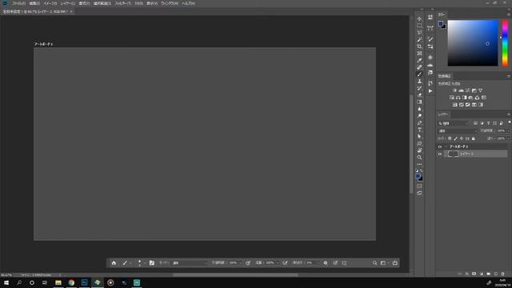Select the Brush tool in tools panel
Viewport: 512px width, 288px height.
pyautogui.click(x=419, y=74)
